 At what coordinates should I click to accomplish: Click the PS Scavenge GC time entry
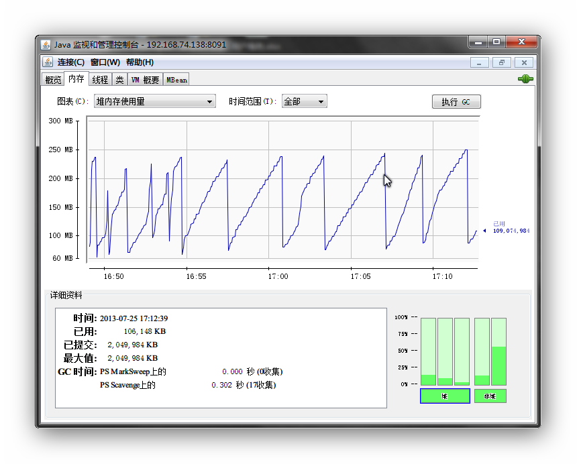(188, 385)
